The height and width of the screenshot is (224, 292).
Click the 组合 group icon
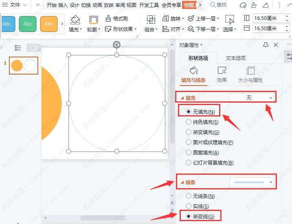tap(151, 20)
